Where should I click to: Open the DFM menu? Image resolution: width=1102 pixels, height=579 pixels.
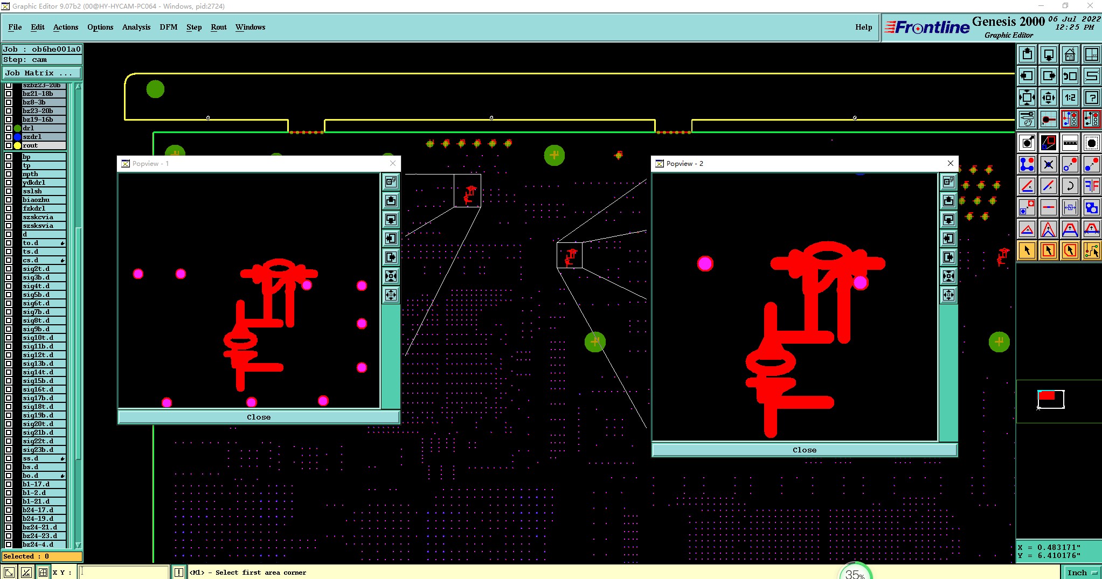pyautogui.click(x=169, y=27)
